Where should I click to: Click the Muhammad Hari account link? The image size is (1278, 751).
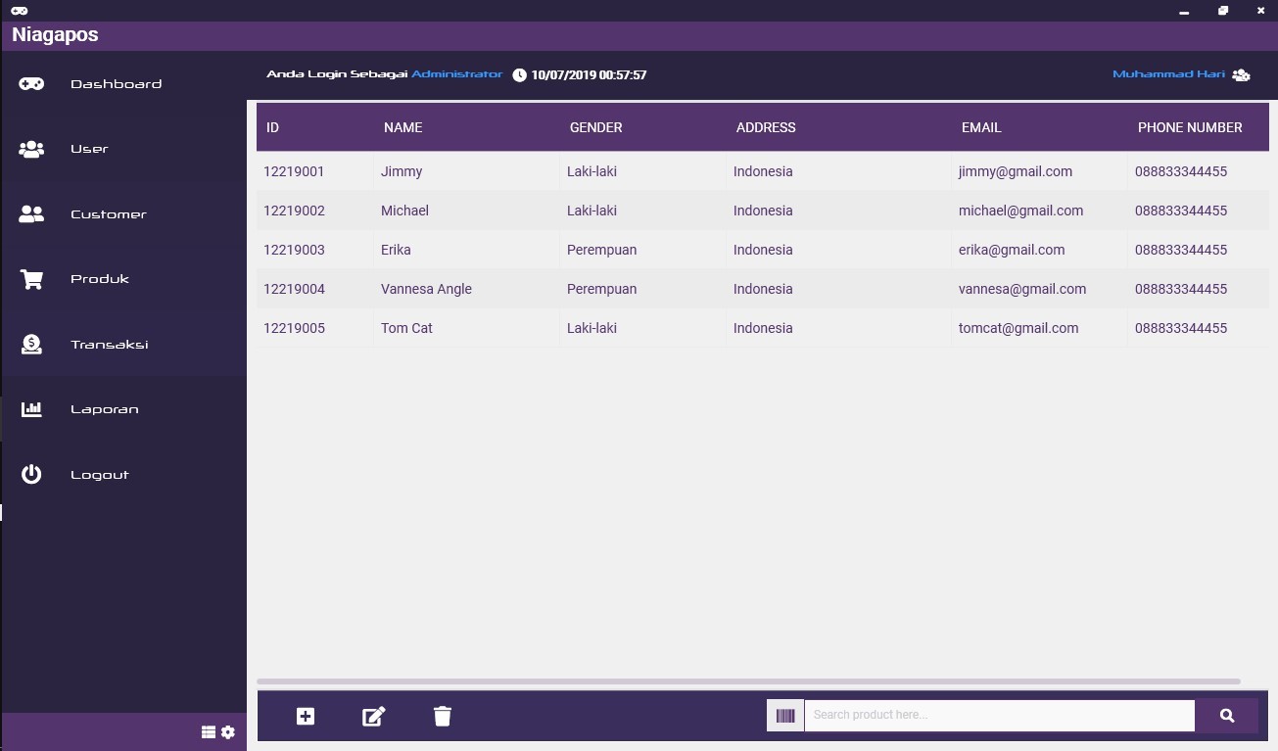(x=1168, y=73)
